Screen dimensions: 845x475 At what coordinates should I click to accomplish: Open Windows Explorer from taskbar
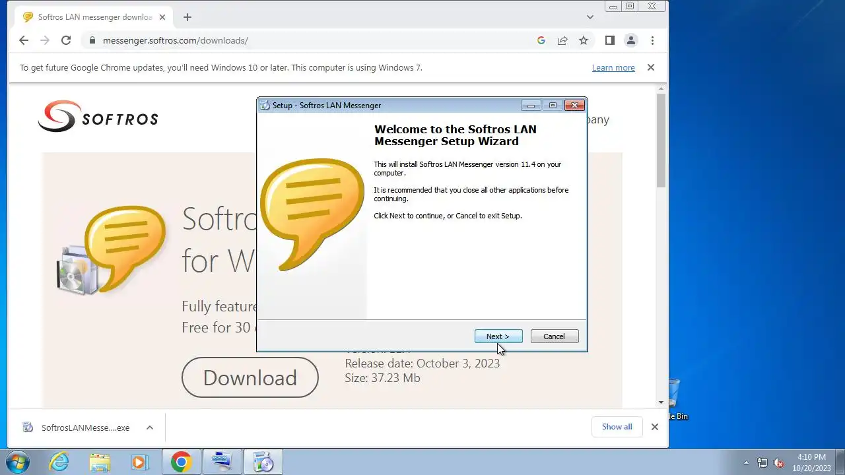100,462
